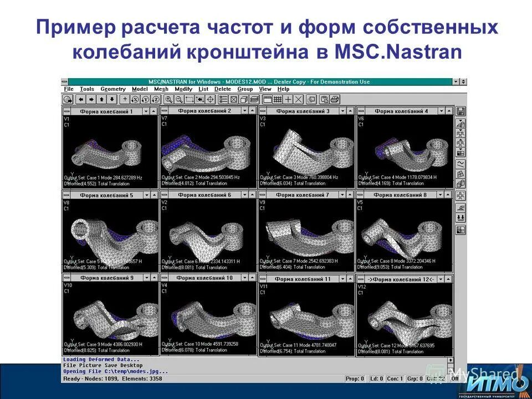Open control menu of Форма колебаний 4 window
Screen dimensions: 532x399
point(361,111)
